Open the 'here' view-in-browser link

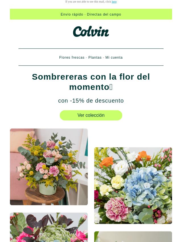pos(114,2)
